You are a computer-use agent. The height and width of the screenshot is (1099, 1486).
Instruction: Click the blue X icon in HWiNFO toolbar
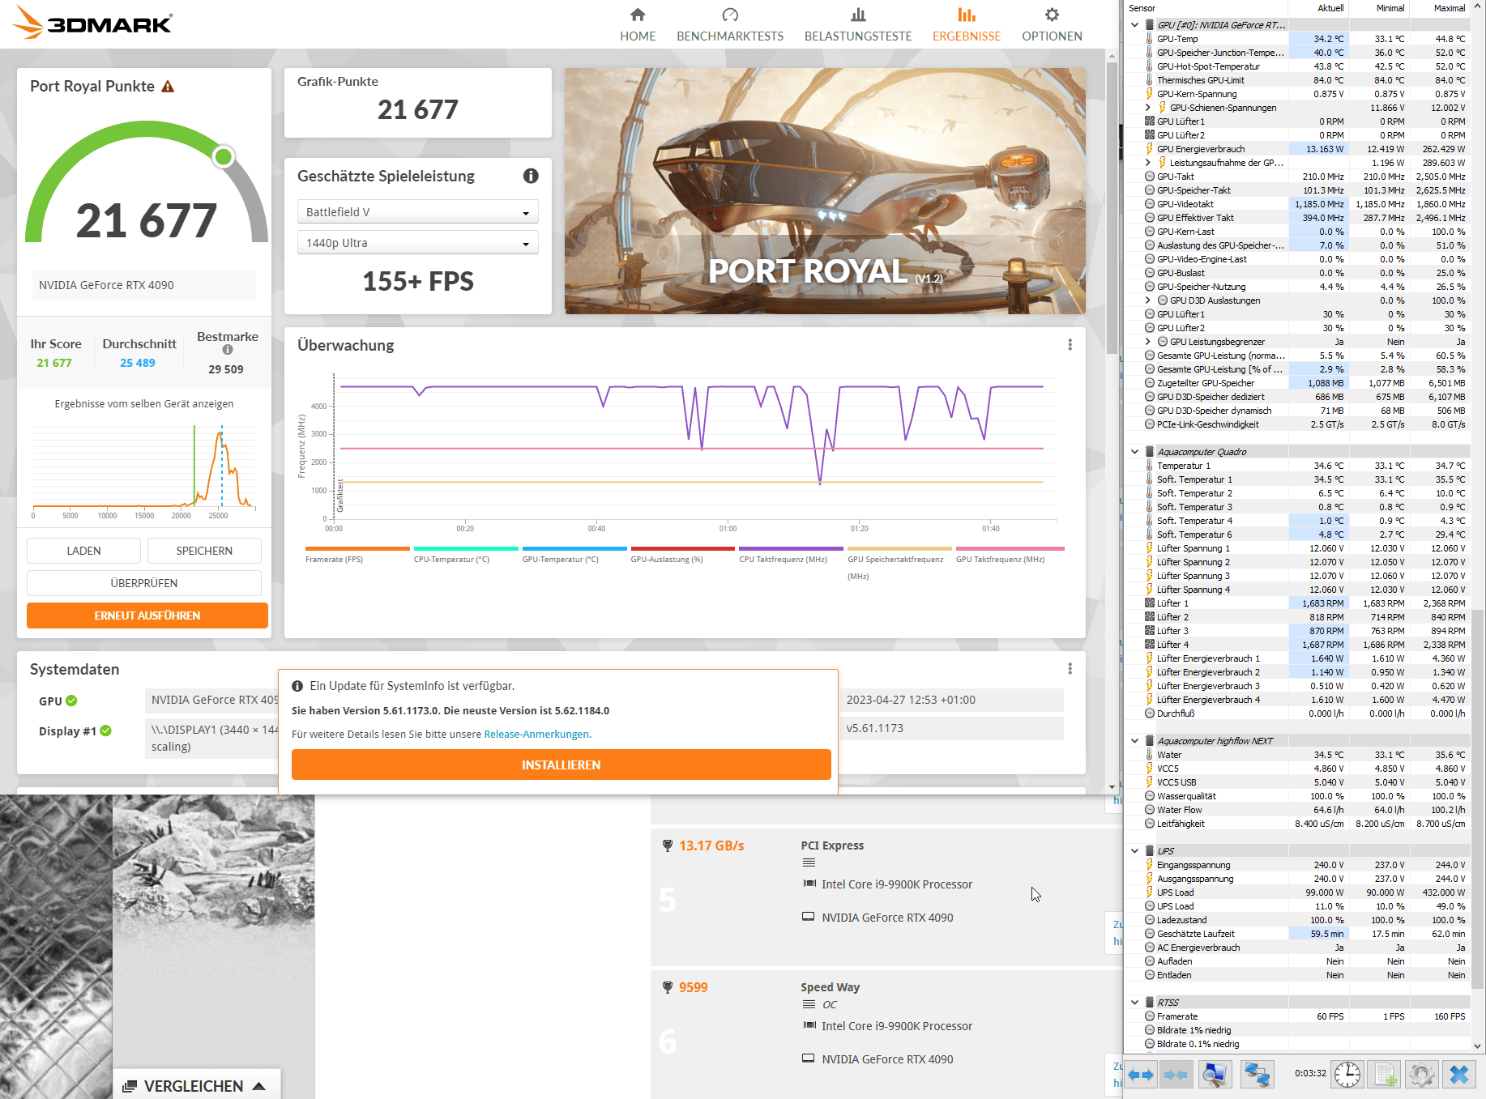[x=1459, y=1075]
